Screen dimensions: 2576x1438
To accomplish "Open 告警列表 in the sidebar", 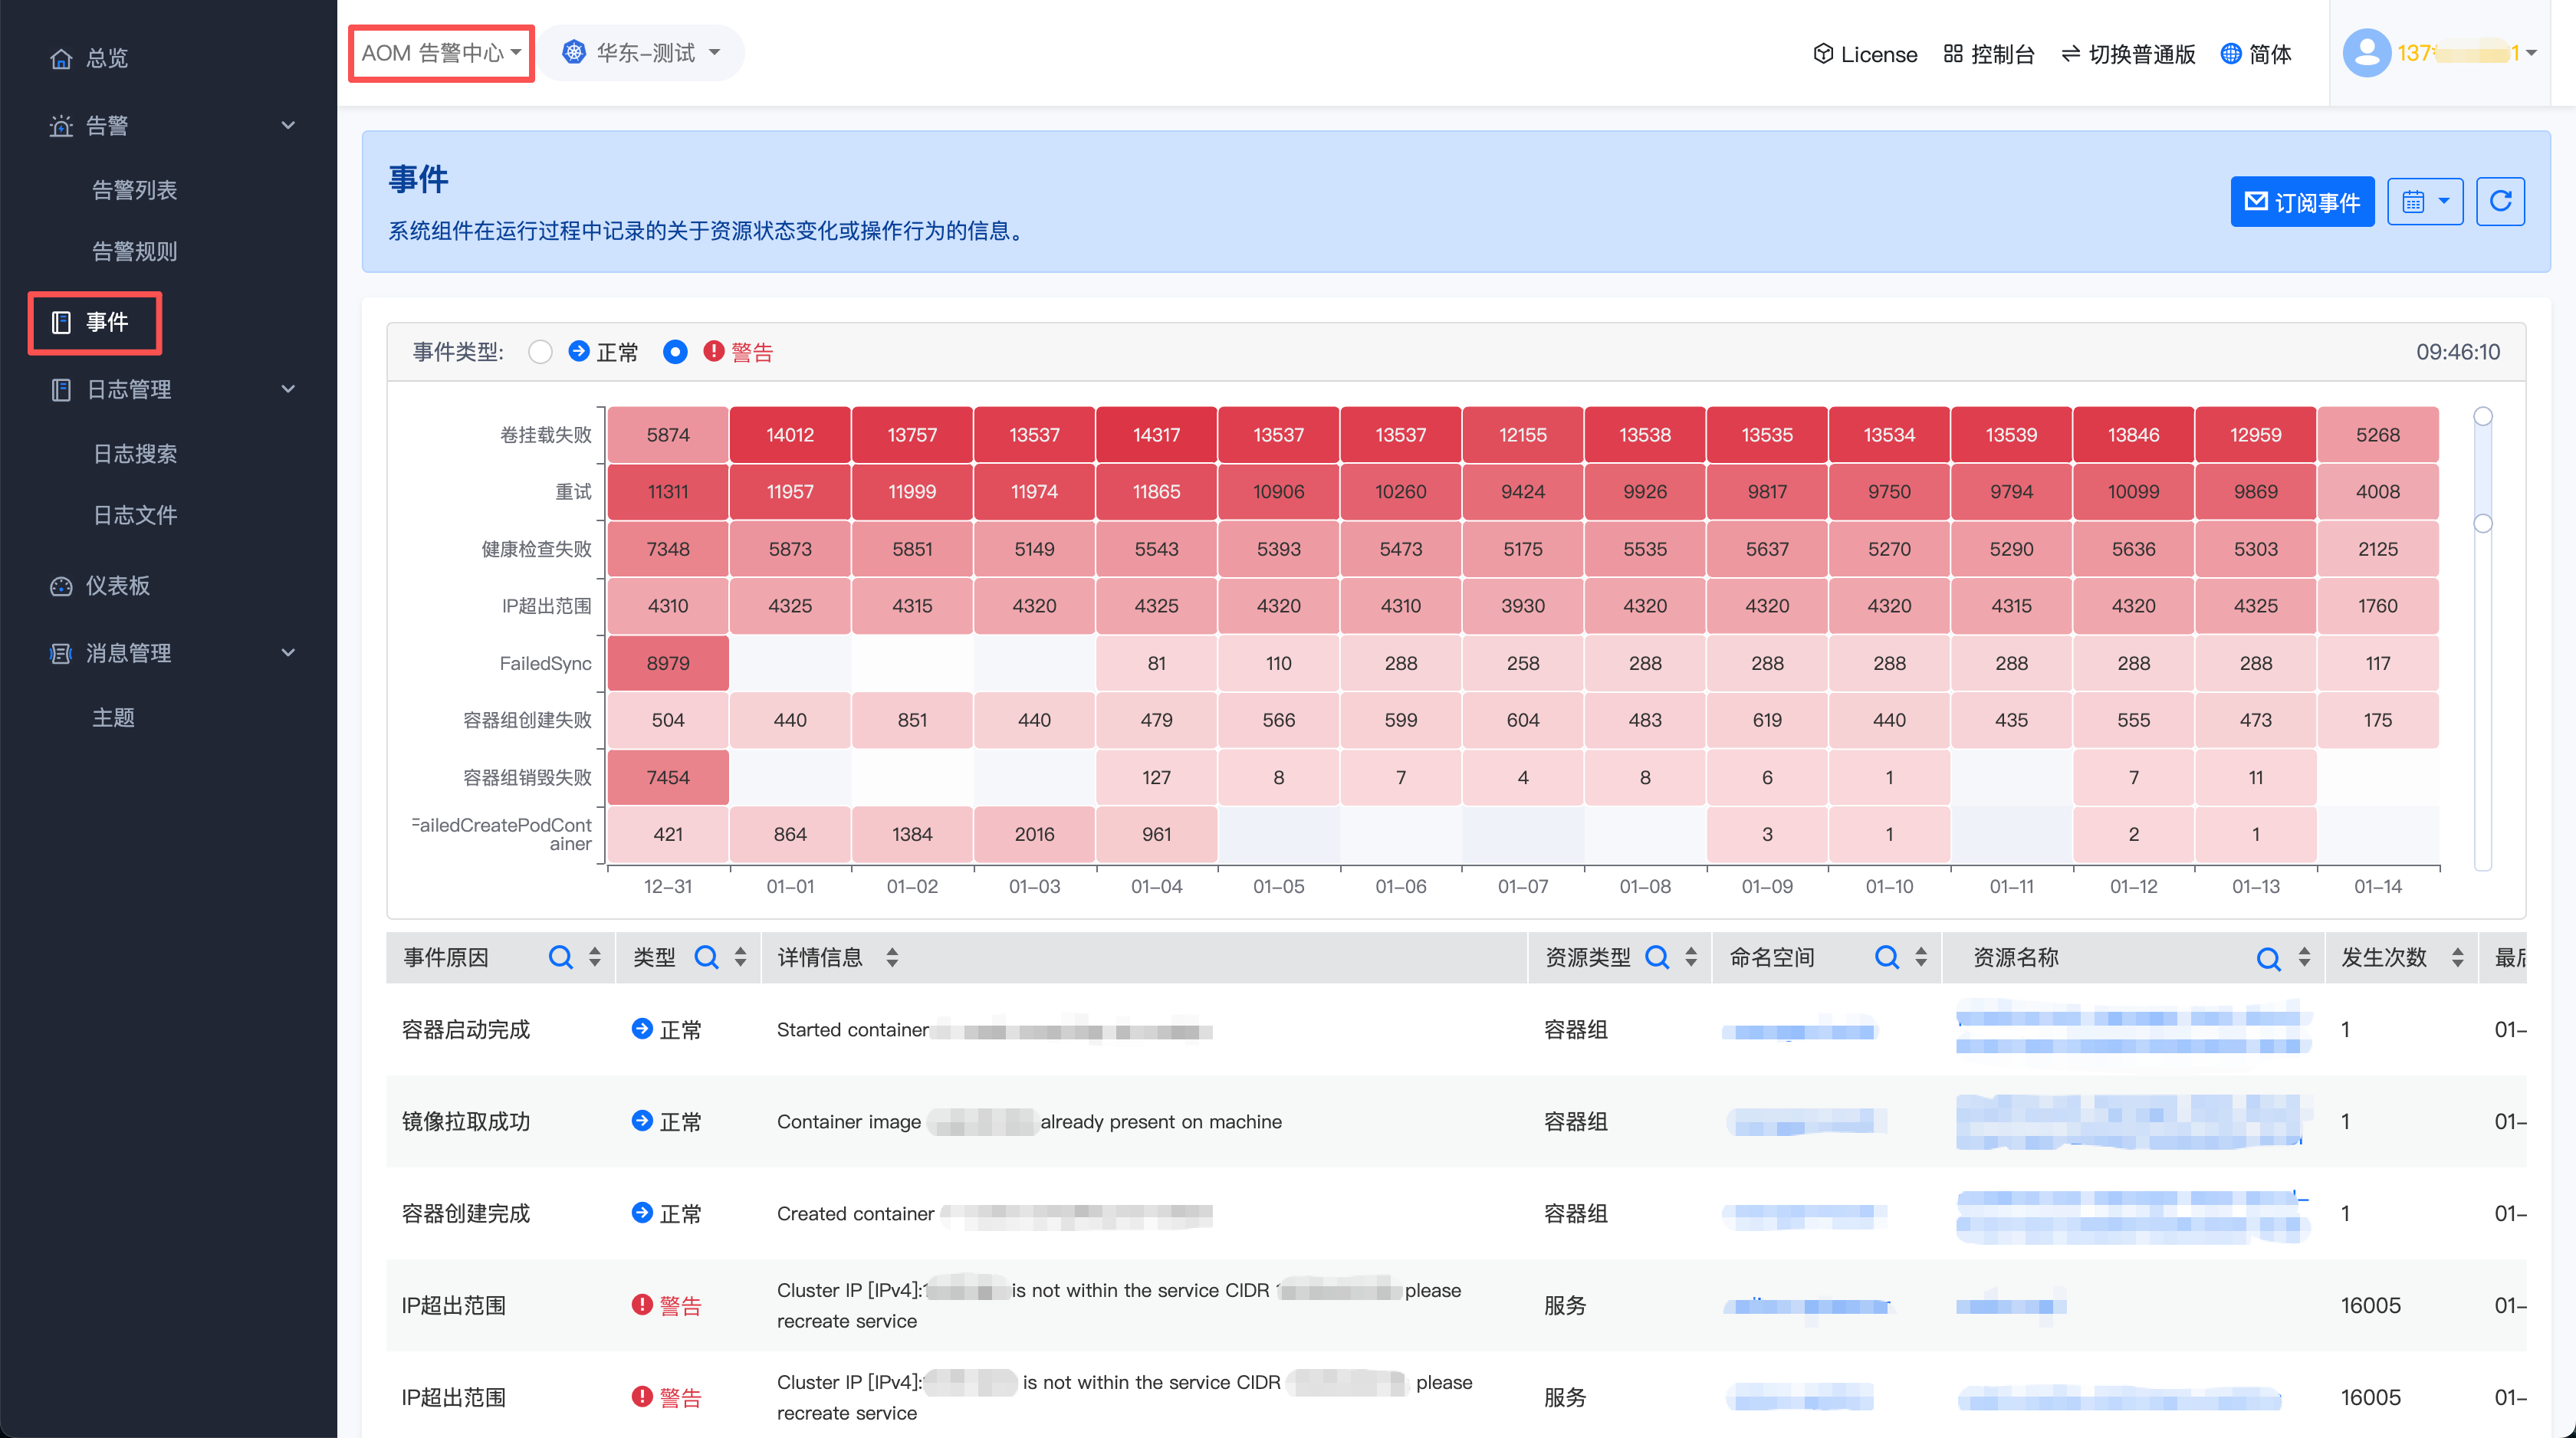I will click(134, 190).
